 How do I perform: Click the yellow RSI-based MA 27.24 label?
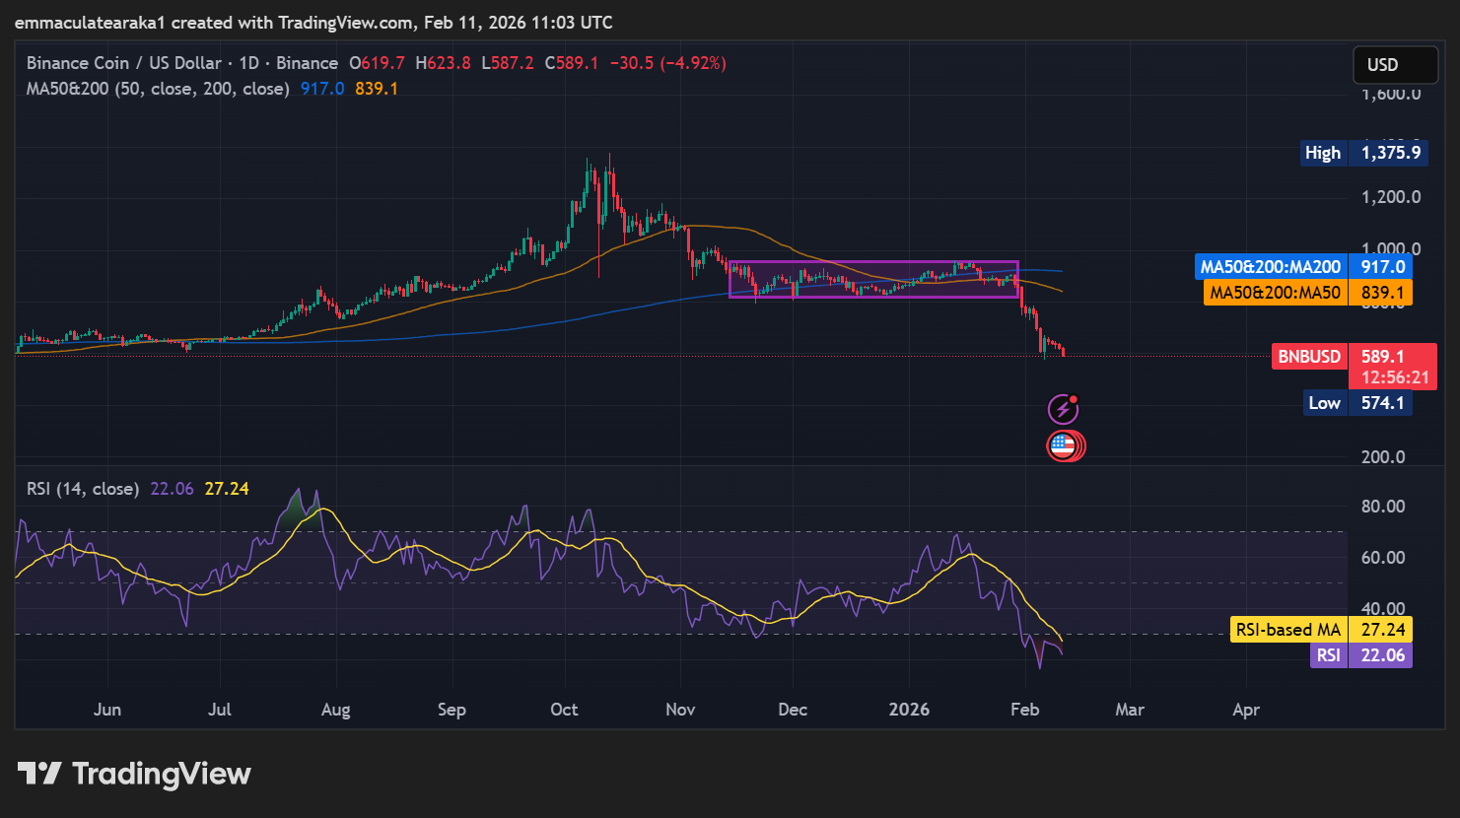click(x=1321, y=630)
